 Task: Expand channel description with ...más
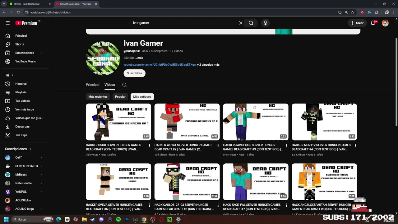pos(139,58)
